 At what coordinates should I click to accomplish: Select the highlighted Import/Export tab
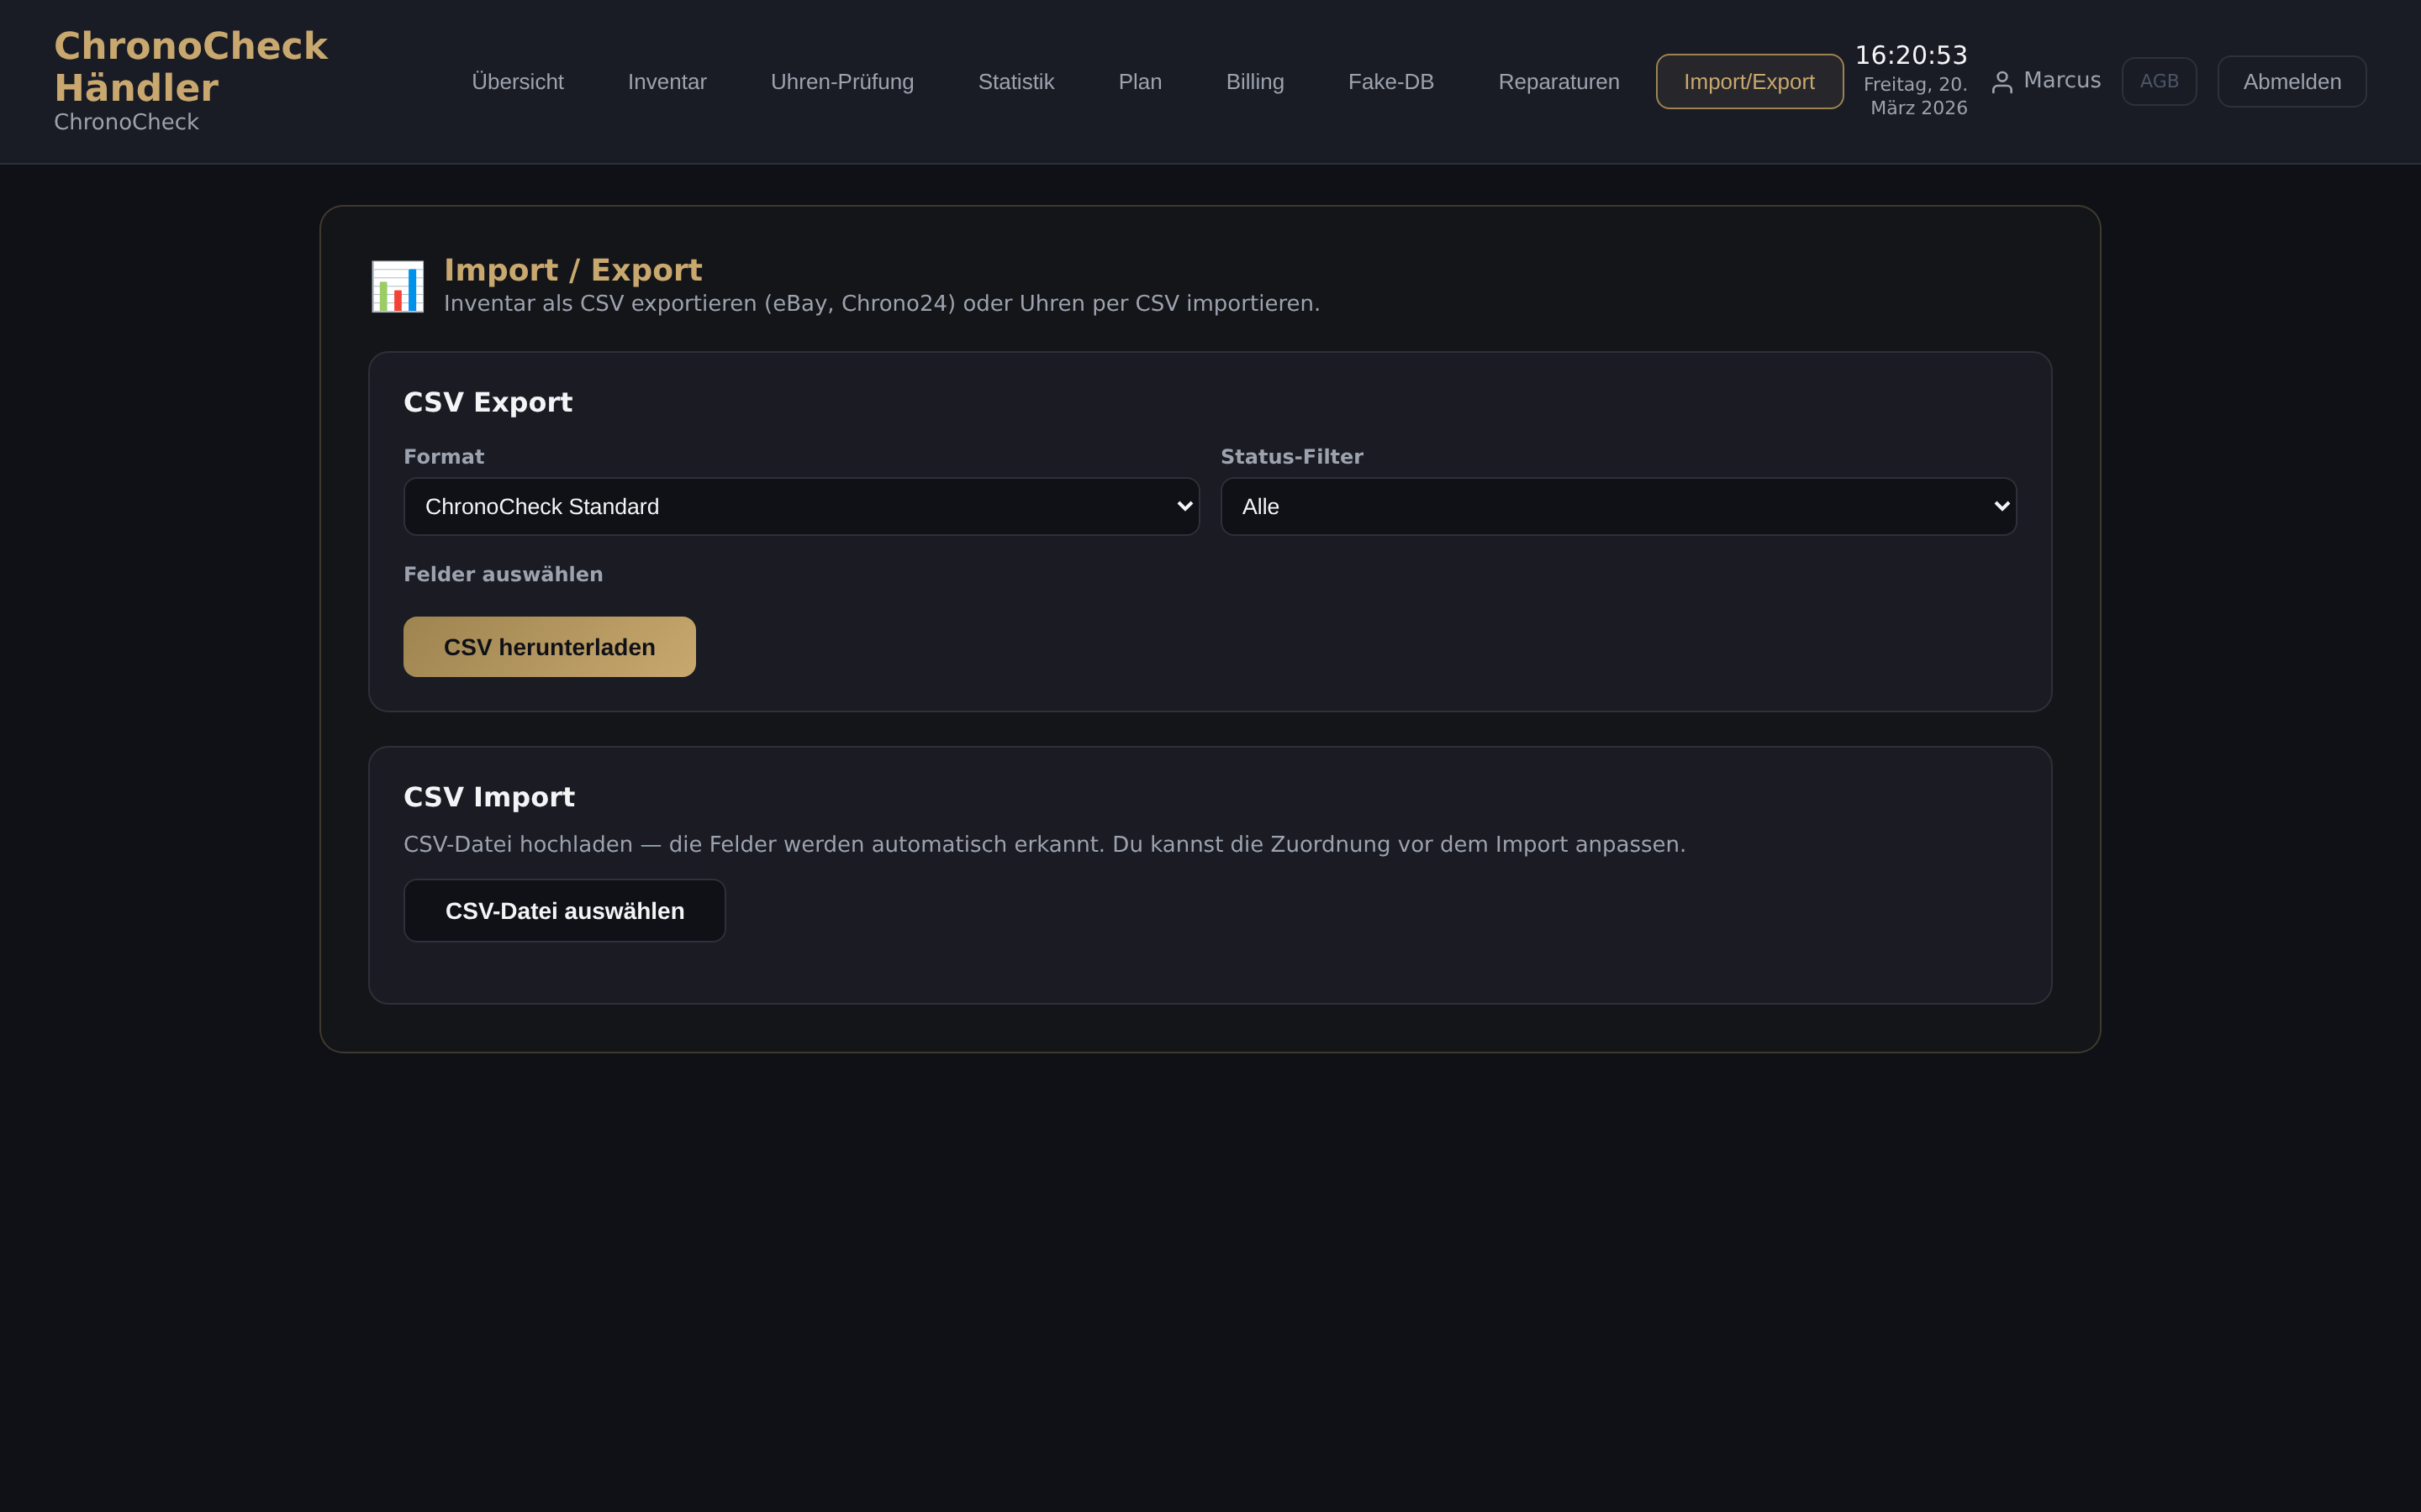1749,81
